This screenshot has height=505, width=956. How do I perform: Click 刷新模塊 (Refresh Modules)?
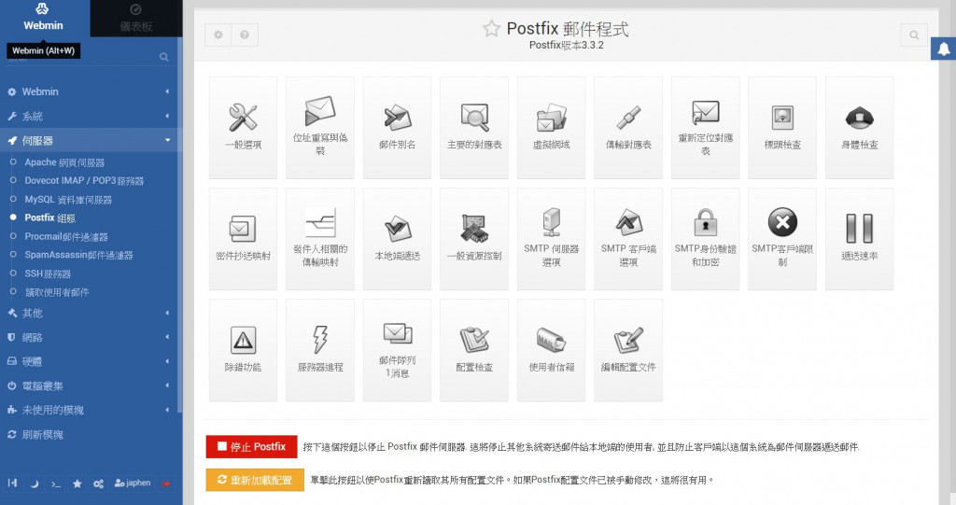point(43,435)
